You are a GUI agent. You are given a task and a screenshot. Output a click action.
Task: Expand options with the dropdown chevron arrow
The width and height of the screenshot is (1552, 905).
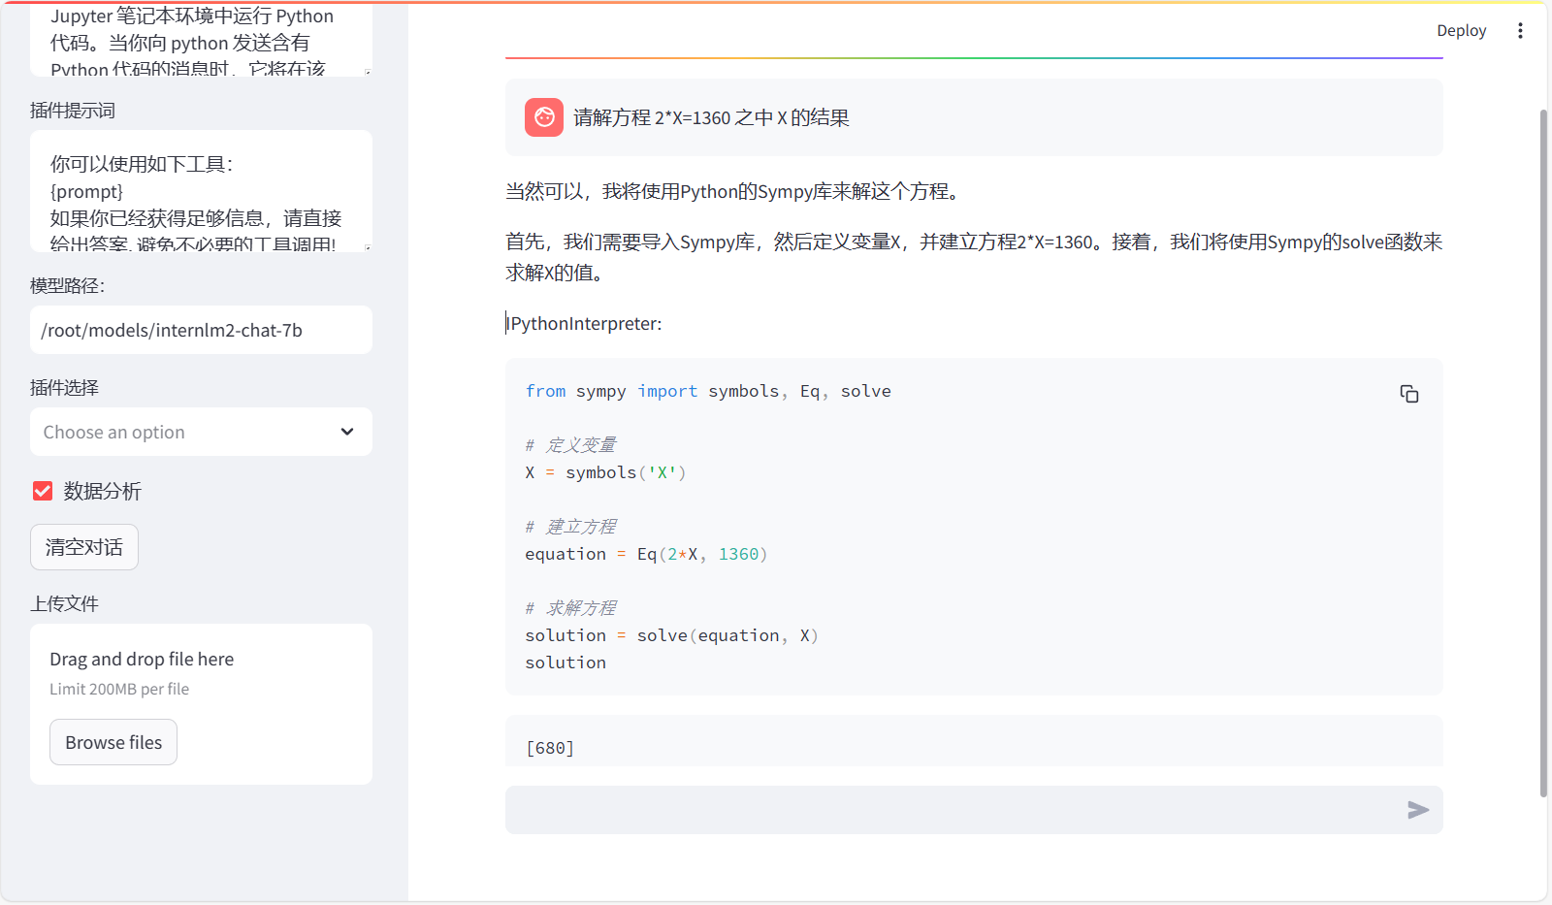(x=347, y=433)
